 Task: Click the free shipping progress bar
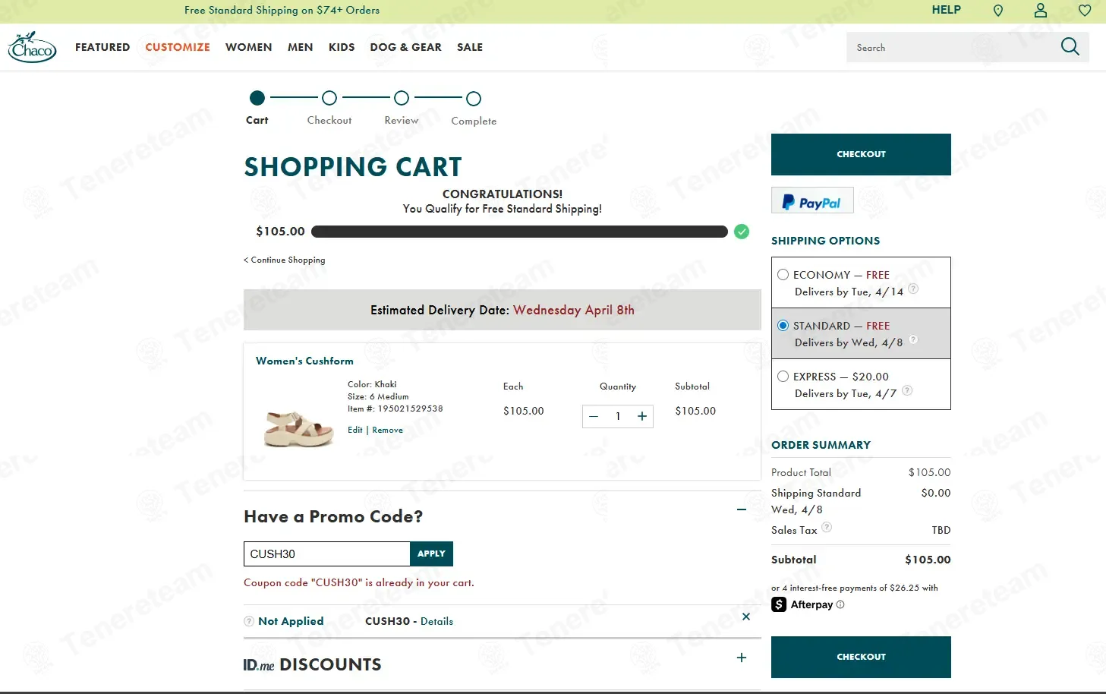tap(519, 232)
